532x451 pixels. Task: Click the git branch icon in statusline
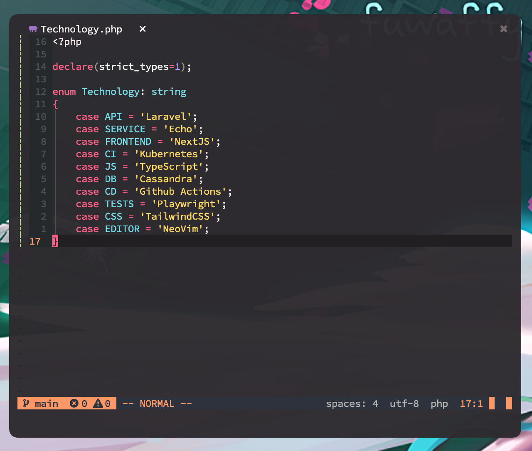pos(26,403)
